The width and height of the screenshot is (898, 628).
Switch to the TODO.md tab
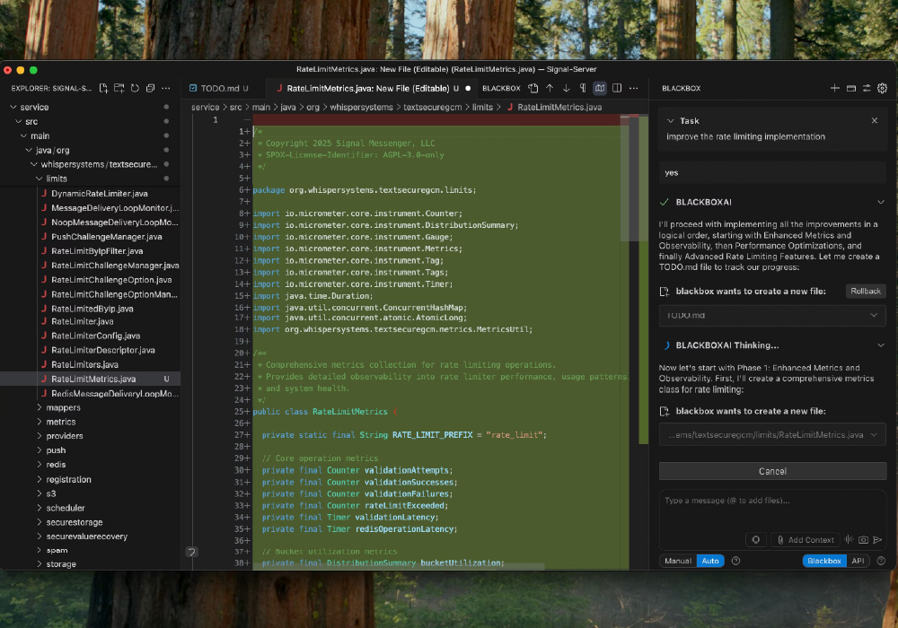[x=219, y=88]
